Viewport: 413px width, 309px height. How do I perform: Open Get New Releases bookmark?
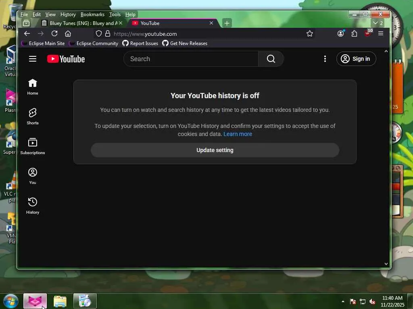coord(185,43)
